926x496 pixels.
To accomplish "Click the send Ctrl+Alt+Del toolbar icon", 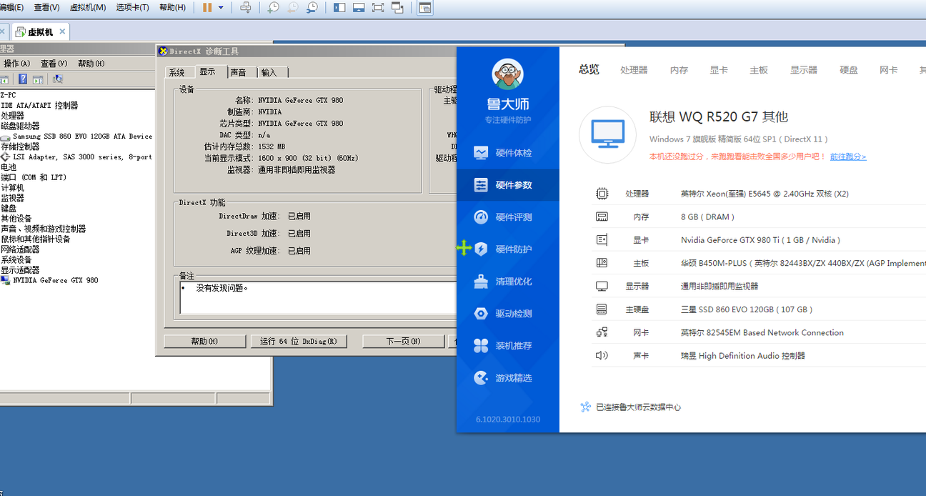I will [x=245, y=7].
